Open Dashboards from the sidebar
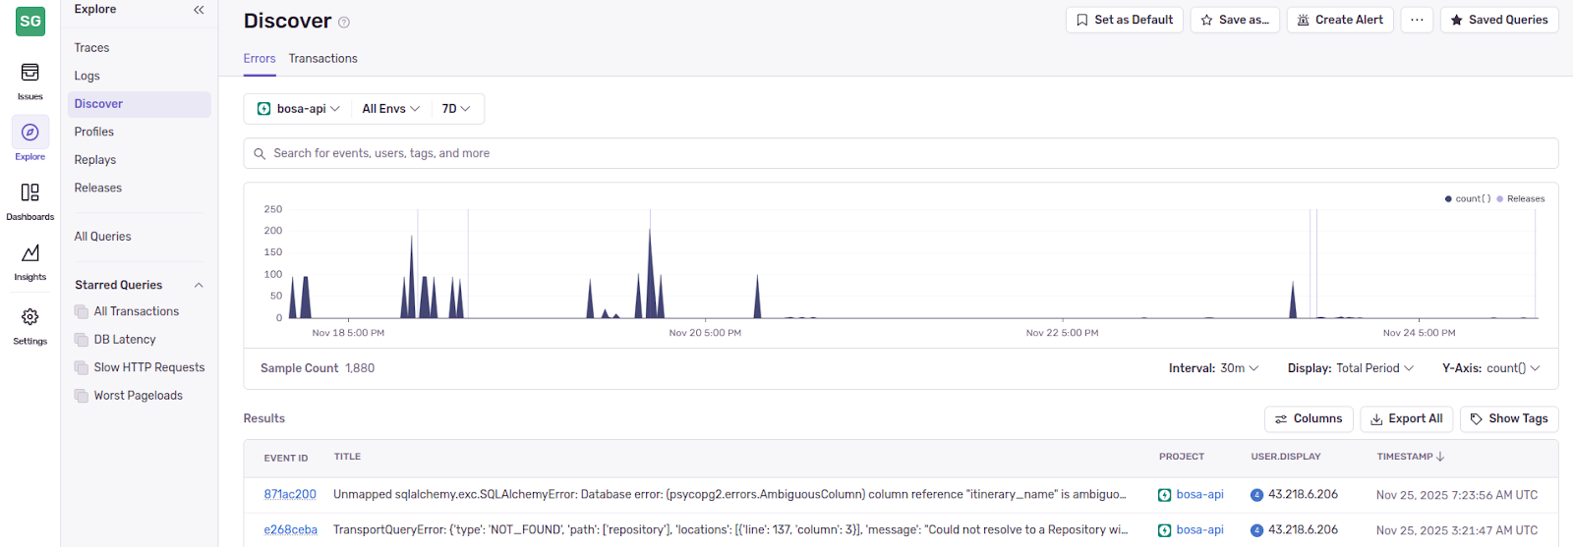This screenshot has height=547, width=1573. (29, 200)
